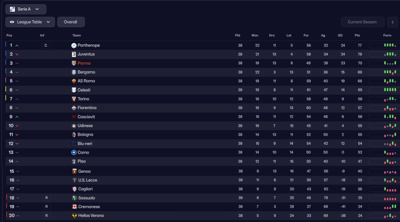Sort table by Pts column header

pyautogui.click(x=357, y=36)
